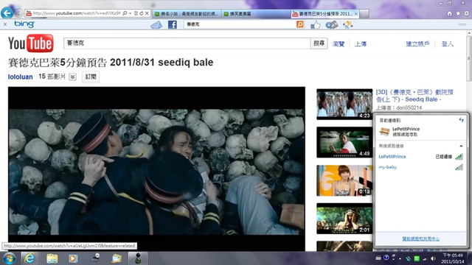Refresh the page with the reload icon
Screen dimensions: 472x265
[142, 13]
